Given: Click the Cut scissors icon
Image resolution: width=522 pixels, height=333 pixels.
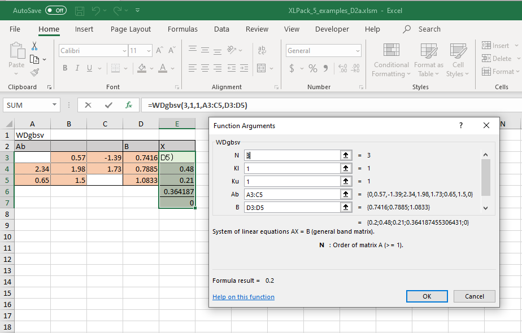Looking at the screenshot, I should click(x=34, y=46).
